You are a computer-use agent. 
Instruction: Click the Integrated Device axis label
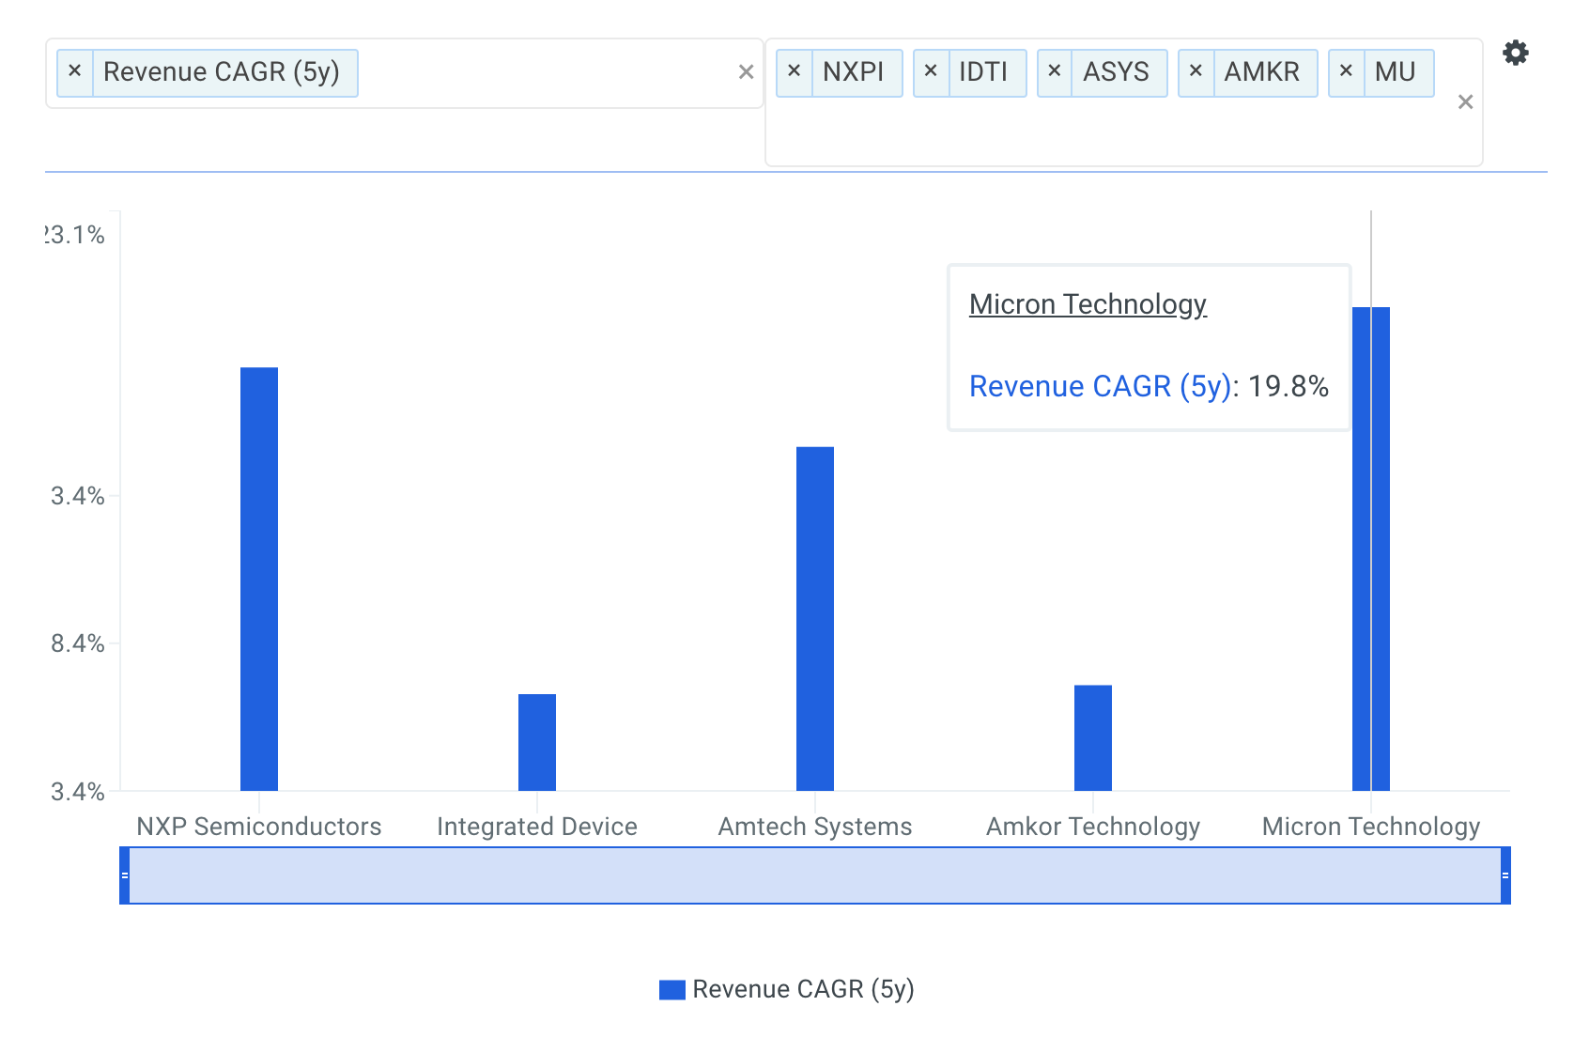(537, 827)
